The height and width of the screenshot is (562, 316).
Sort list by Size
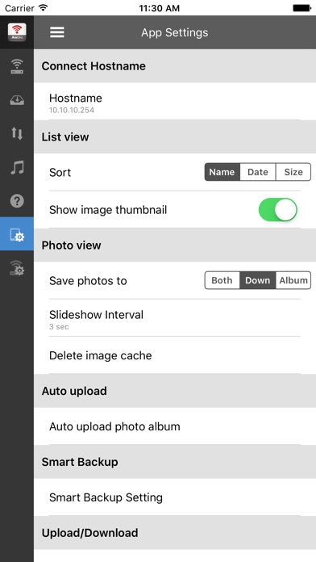coord(293,172)
